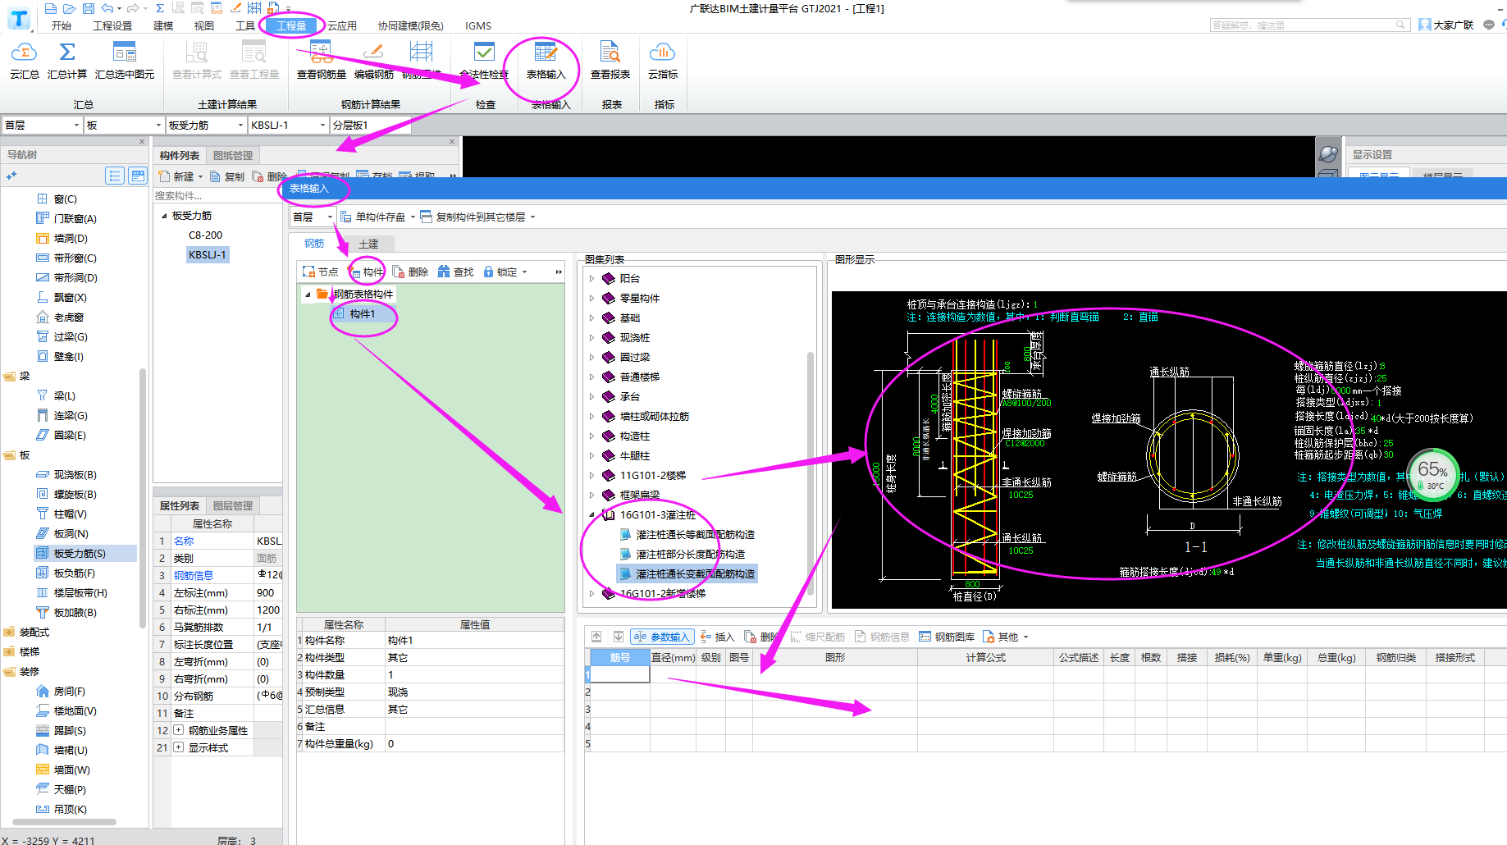1507x845 pixels.
Task: Click the 筋号 cell in row 1
Action: coord(619,674)
